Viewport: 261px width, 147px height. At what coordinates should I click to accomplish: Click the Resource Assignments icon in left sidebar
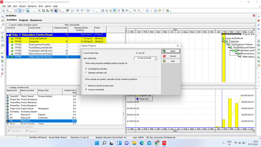click(x=2, y=61)
